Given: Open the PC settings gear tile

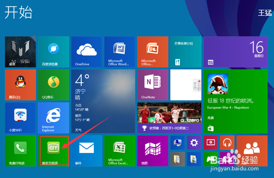Looking at the screenshot, I should click(194, 143).
